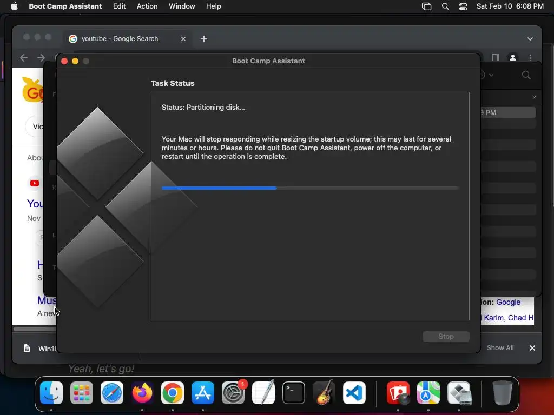
Task: Open Control Center in menu bar
Action: [463, 6]
